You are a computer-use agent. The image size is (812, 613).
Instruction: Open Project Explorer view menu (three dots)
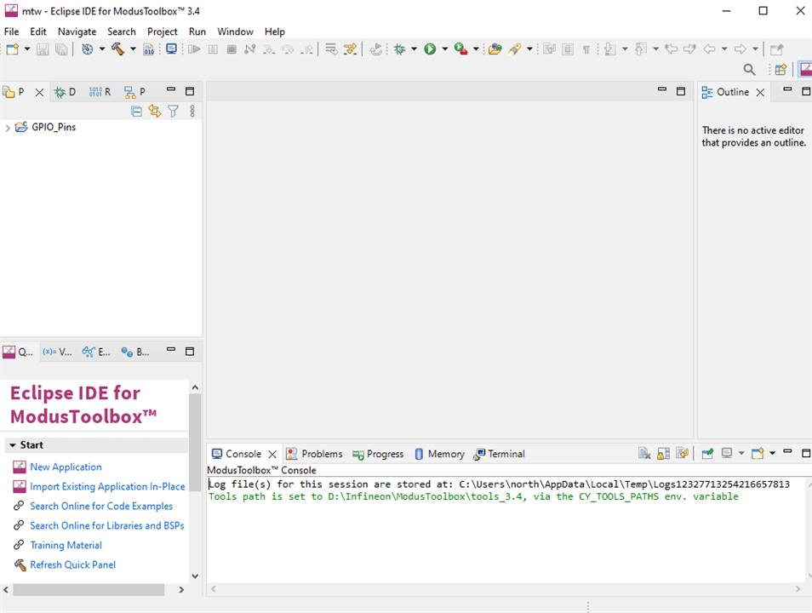pos(192,111)
